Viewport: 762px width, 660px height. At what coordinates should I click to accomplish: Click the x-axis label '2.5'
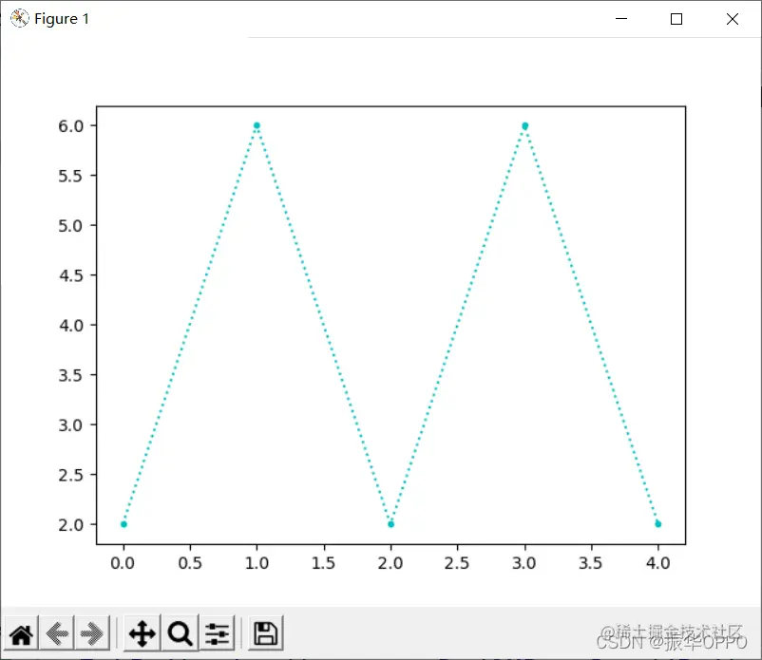[x=457, y=563]
